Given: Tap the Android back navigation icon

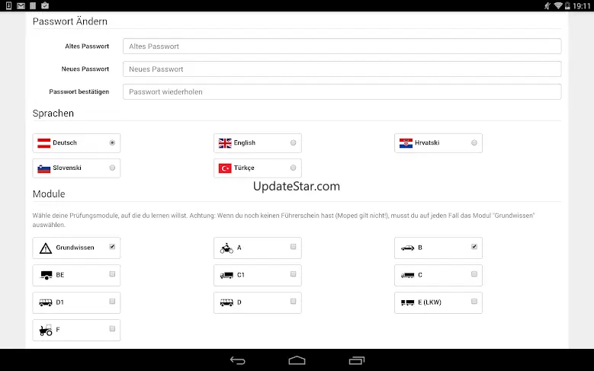Looking at the screenshot, I should pos(238,360).
